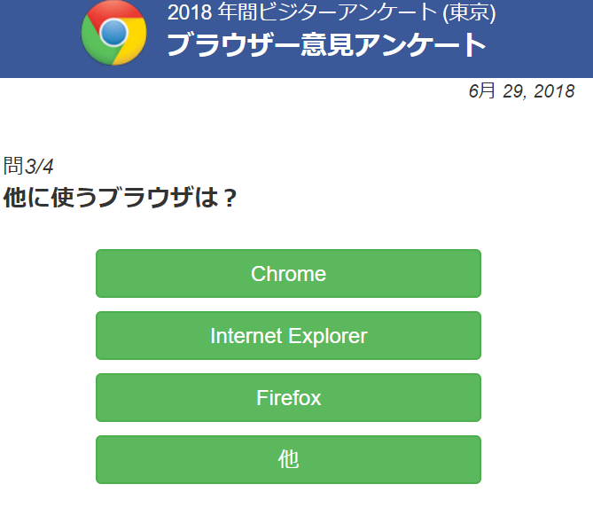Answer question 3 with Firefox
Image resolution: width=593 pixels, height=531 pixels.
pos(288,397)
